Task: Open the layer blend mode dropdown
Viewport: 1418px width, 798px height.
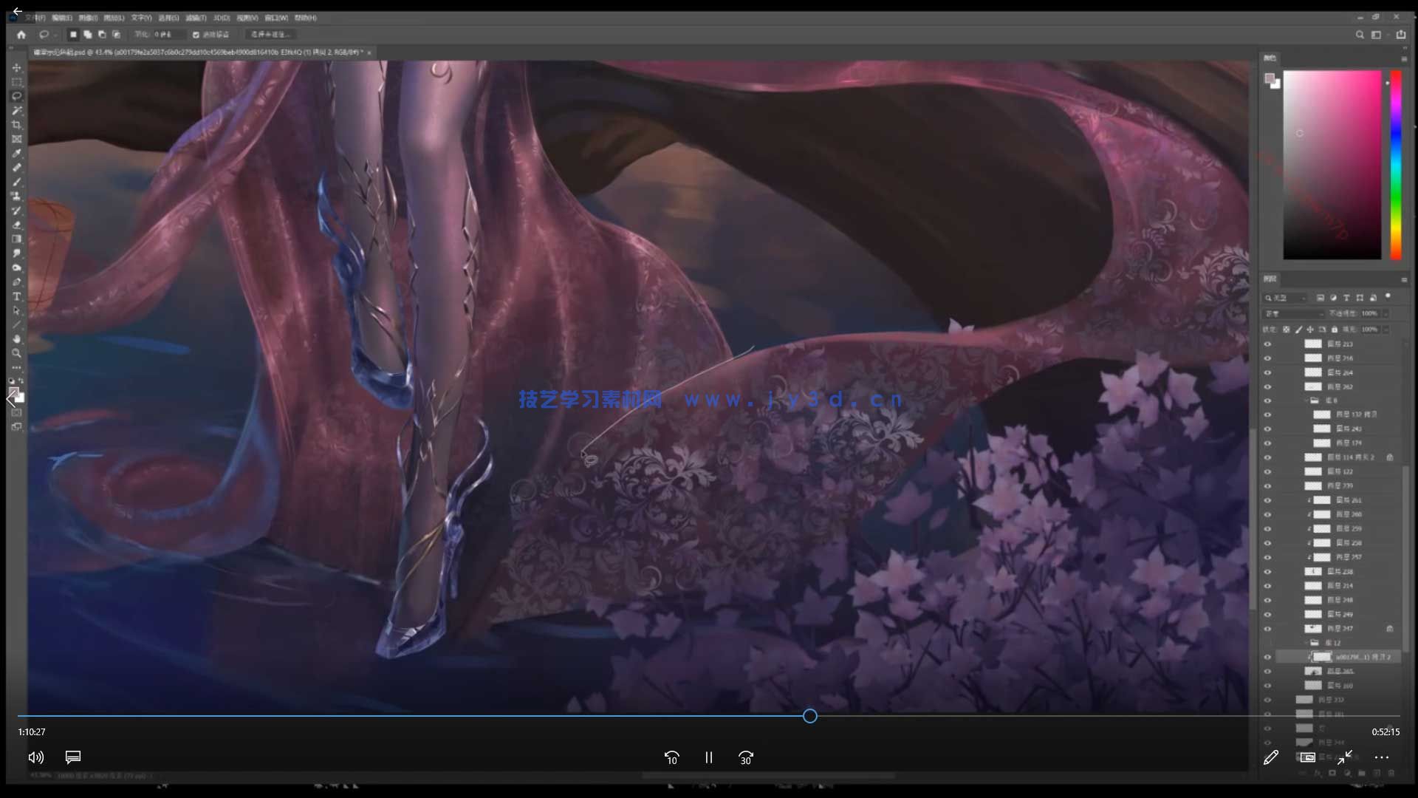Action: pos(1292,314)
